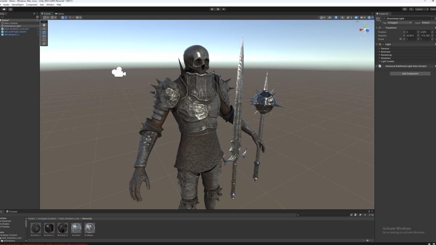
Task: Select the M_Sword material thumbnail
Action: [76, 228]
